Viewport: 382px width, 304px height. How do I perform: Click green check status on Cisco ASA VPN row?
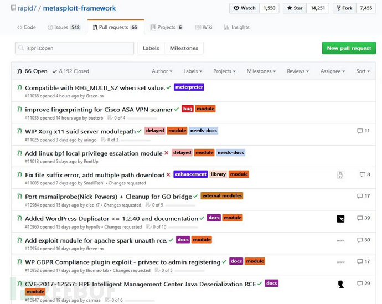177,110
